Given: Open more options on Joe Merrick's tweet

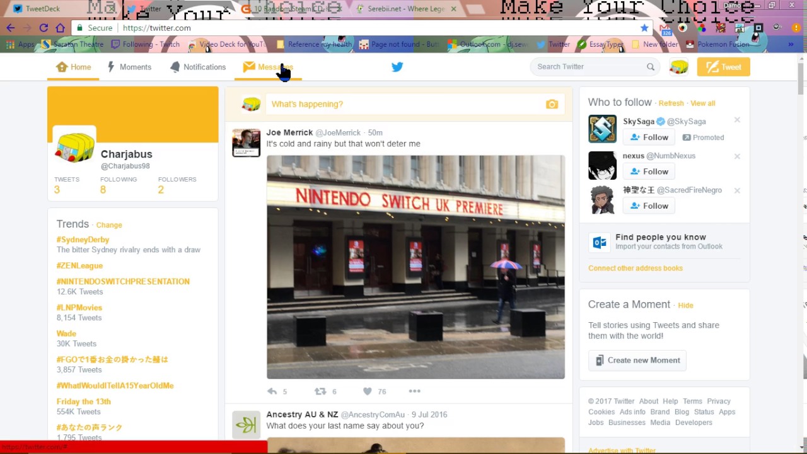Looking at the screenshot, I should pyautogui.click(x=414, y=392).
